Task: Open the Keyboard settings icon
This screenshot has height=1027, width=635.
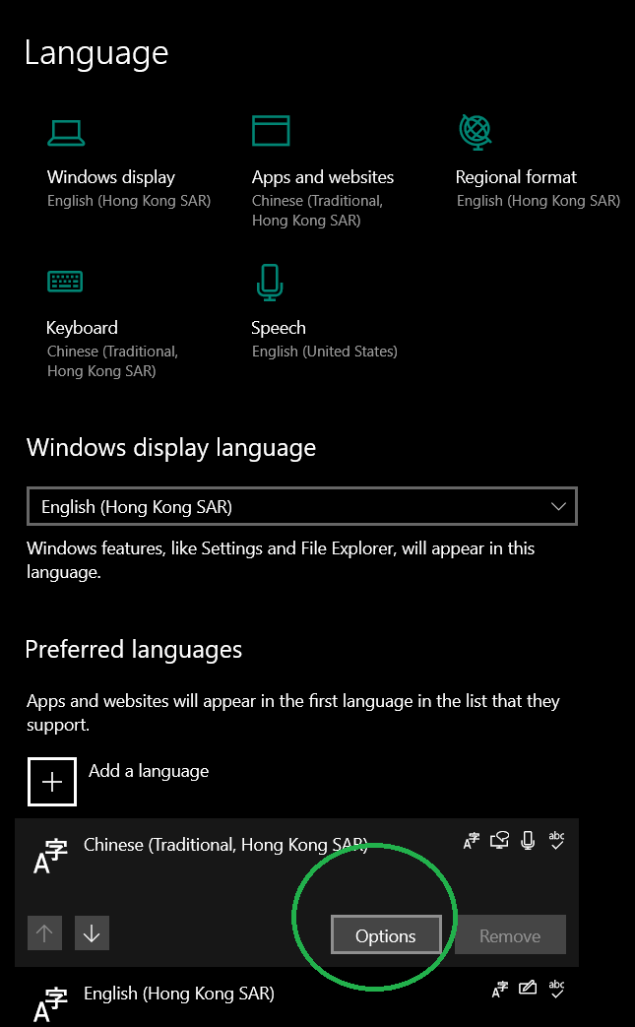Action: tap(65, 281)
